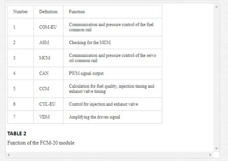Click the horizontal scrollbar right arrow
Screen dimensions: 228x161
point(210,155)
